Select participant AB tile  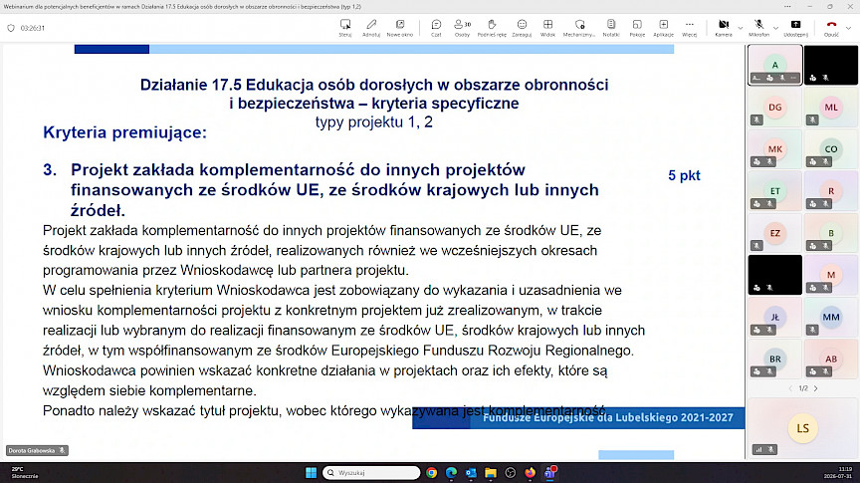(831, 359)
